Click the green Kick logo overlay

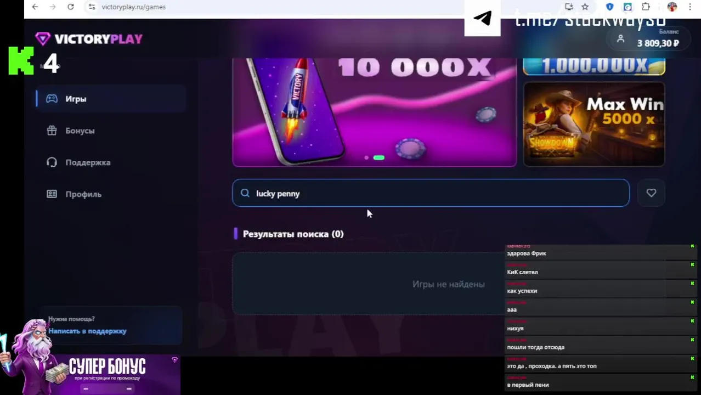(x=21, y=61)
